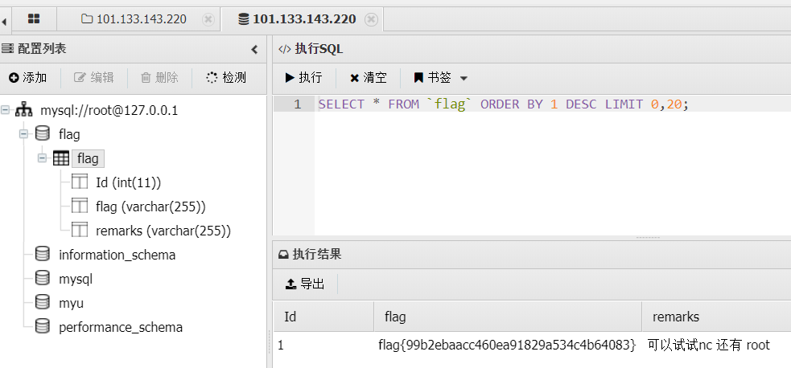791x368 pixels.
Task: Select the flag{99b2ebaacc460ea91829a534c4b64083} cell
Action: (508, 346)
